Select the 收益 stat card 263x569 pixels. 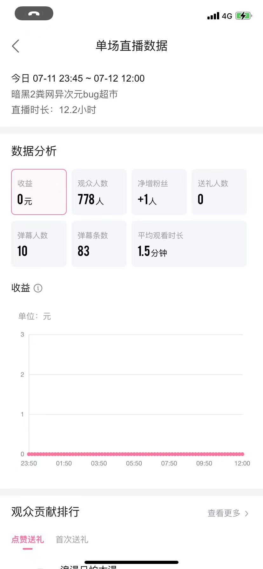(39, 192)
